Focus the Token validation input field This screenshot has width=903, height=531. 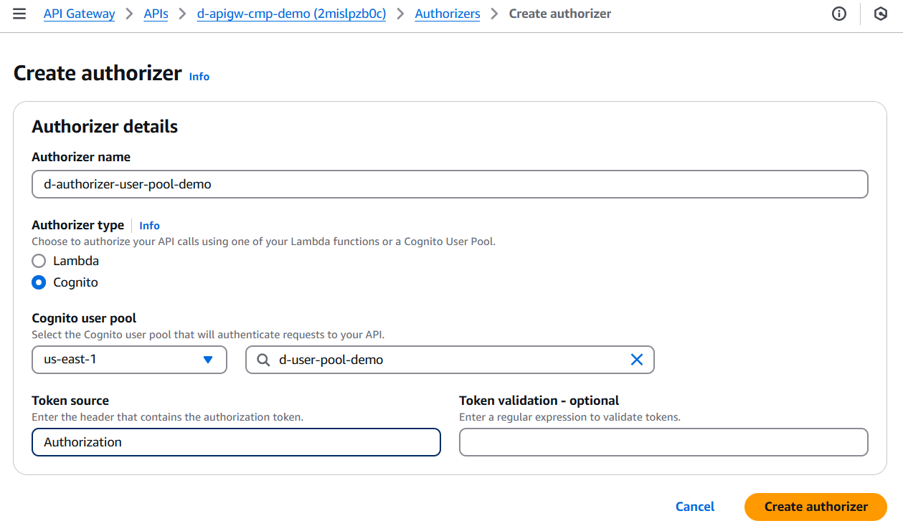tap(663, 442)
